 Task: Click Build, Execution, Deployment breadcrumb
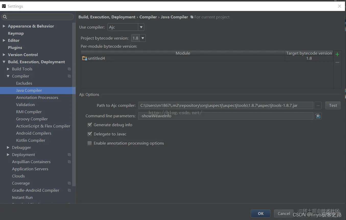click(x=107, y=17)
